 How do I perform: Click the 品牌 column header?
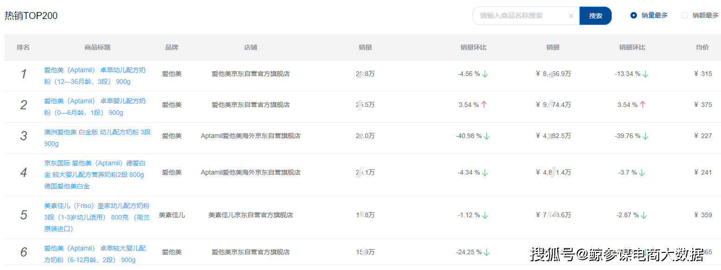point(172,47)
